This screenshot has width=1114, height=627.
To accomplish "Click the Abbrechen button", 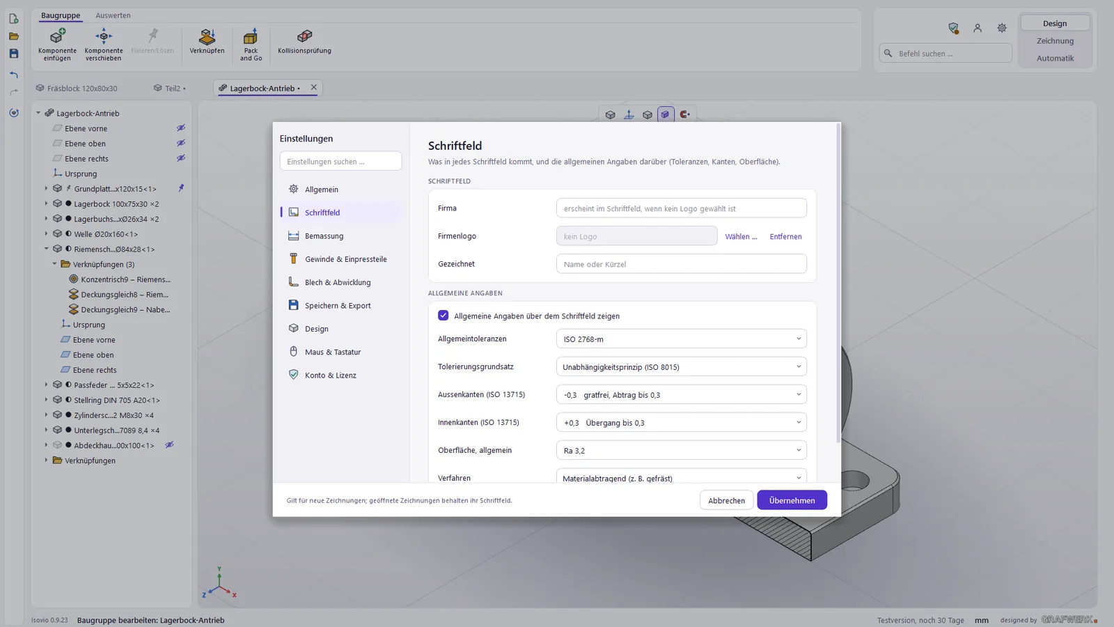I will (x=726, y=500).
